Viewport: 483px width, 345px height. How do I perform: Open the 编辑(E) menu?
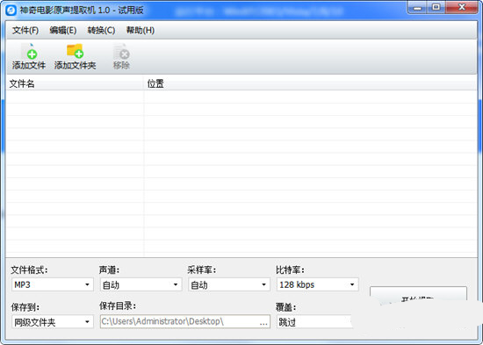pos(63,30)
